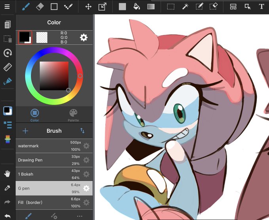Viewport: 269px width, 220px height.
Task: Switch to the Color tab
Action: [x=35, y=115]
